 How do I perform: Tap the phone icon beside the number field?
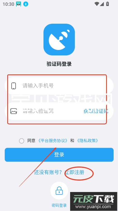pyautogui.click(x=14, y=86)
